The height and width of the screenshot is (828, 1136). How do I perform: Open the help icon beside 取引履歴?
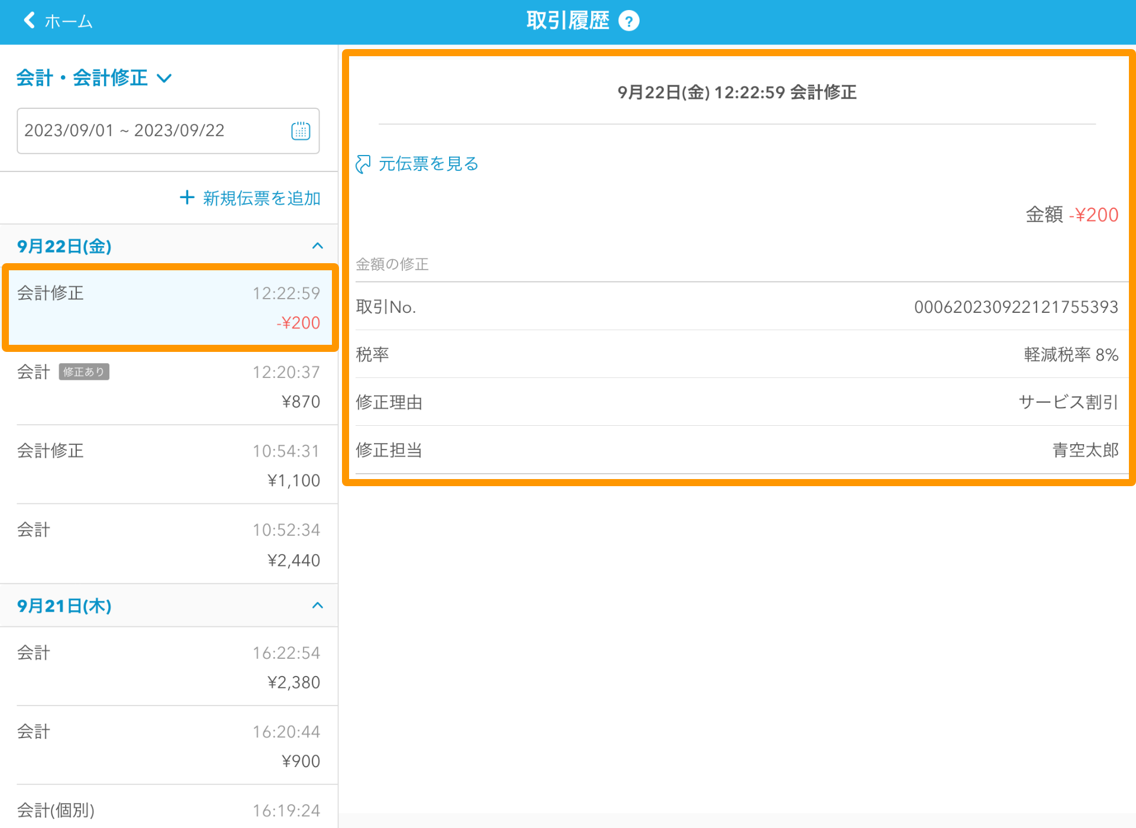628,21
